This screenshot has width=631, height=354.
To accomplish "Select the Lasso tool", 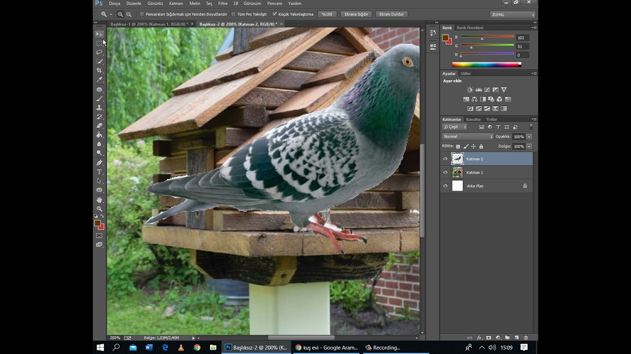I will 99,52.
